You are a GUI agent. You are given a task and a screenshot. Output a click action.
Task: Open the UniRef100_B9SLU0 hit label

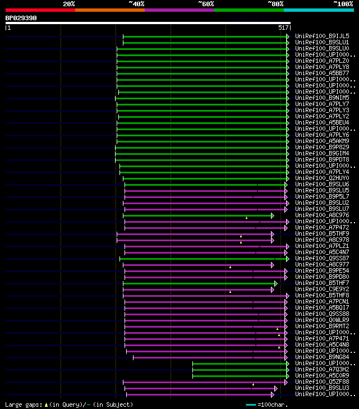click(x=322, y=48)
